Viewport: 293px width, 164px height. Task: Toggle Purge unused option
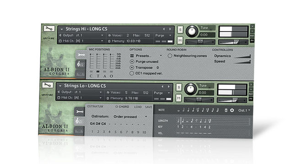point(132,61)
